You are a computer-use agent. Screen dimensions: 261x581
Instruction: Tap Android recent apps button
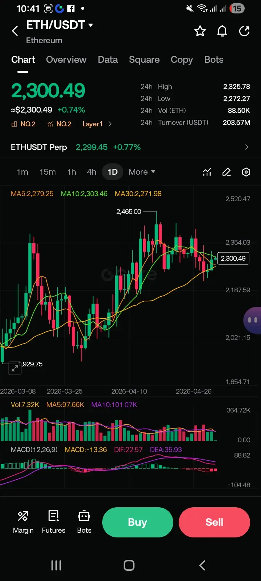(x=56, y=565)
